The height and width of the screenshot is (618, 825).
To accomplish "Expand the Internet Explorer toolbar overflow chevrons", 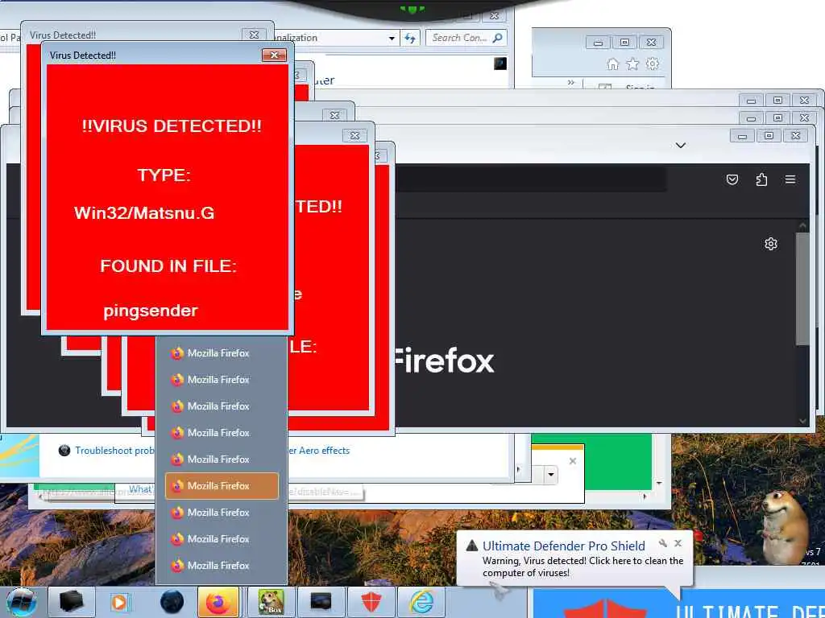I will (x=571, y=83).
